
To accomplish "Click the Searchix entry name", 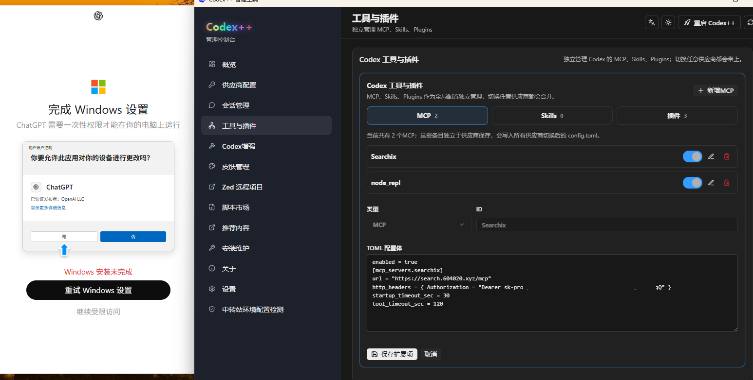I will [x=384, y=156].
